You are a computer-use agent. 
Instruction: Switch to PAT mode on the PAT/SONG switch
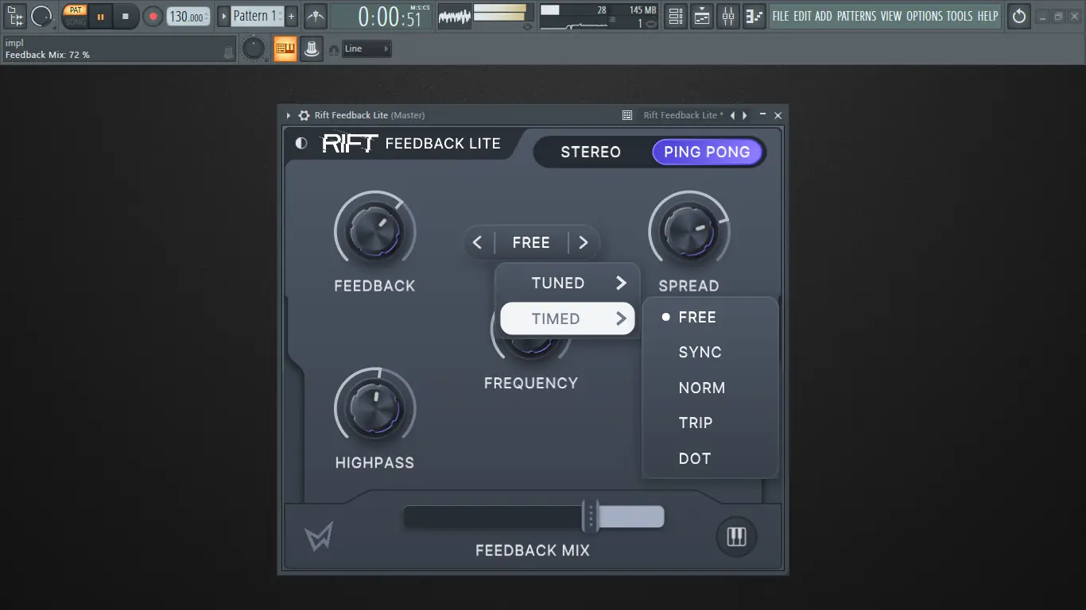click(x=76, y=10)
